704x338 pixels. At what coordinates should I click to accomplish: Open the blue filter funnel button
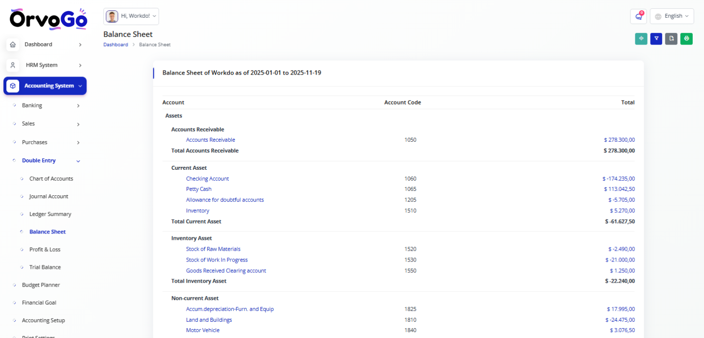656,39
